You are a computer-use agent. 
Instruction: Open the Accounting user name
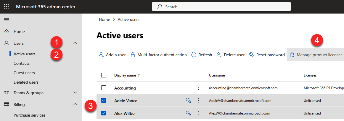pyautogui.click(x=125, y=88)
